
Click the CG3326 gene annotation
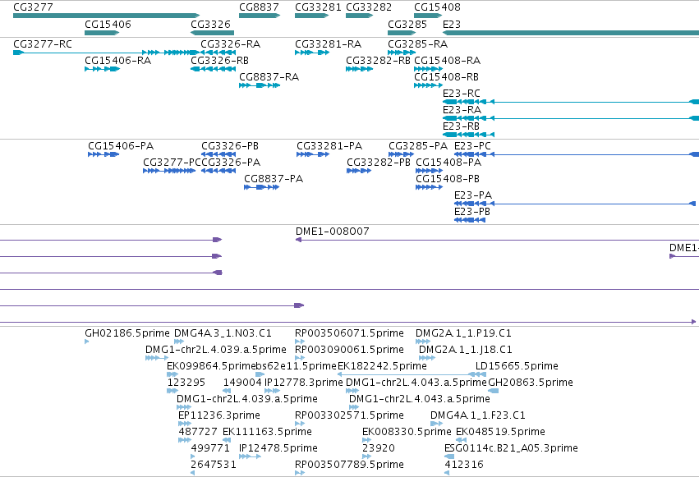coord(212,33)
